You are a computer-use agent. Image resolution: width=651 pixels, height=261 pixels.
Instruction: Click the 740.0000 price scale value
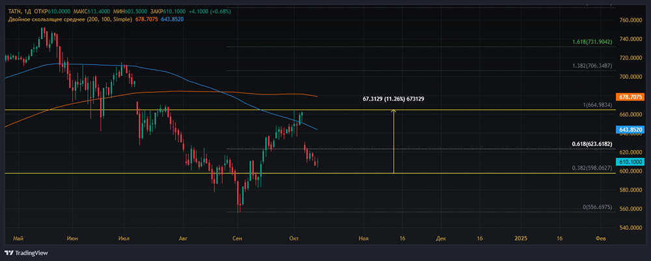click(x=631, y=39)
